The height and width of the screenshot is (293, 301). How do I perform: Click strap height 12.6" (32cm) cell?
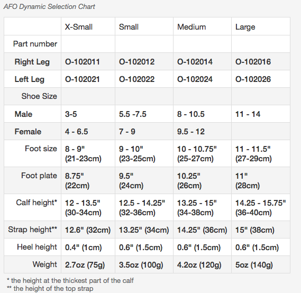[x=88, y=230]
